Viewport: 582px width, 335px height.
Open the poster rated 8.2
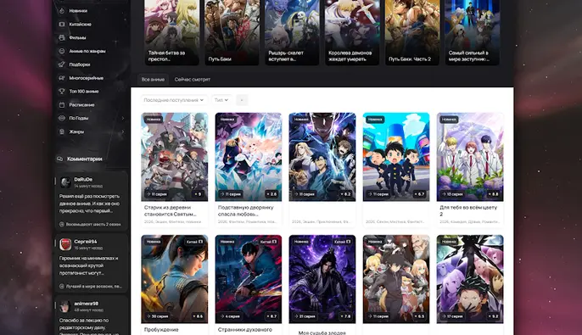coord(322,157)
